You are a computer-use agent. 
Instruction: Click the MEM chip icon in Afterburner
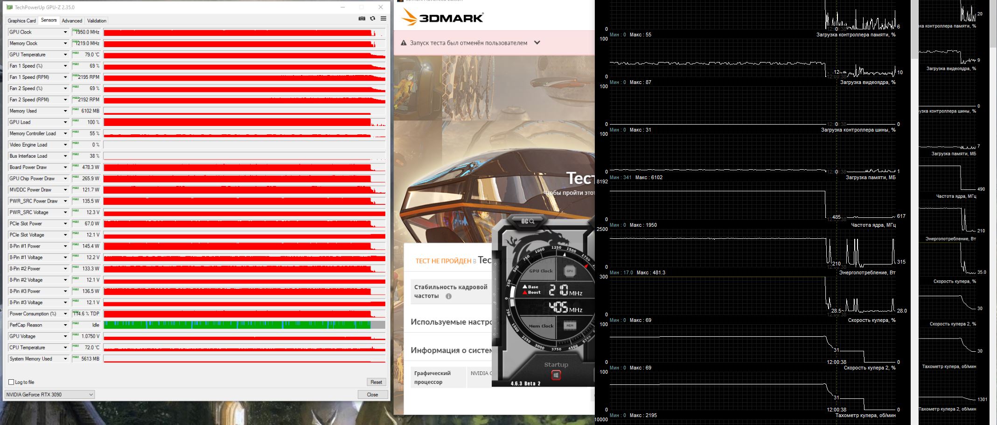point(569,326)
